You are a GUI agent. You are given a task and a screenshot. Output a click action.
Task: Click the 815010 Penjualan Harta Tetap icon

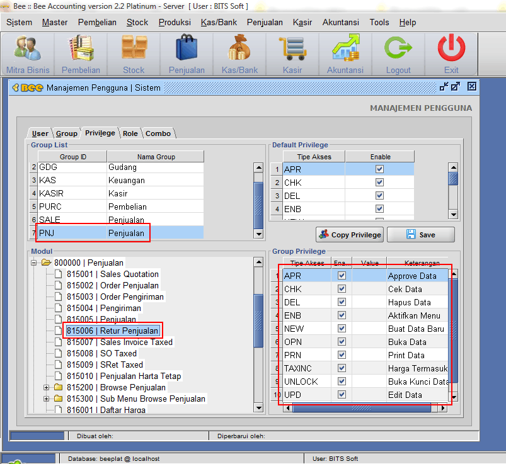click(58, 376)
